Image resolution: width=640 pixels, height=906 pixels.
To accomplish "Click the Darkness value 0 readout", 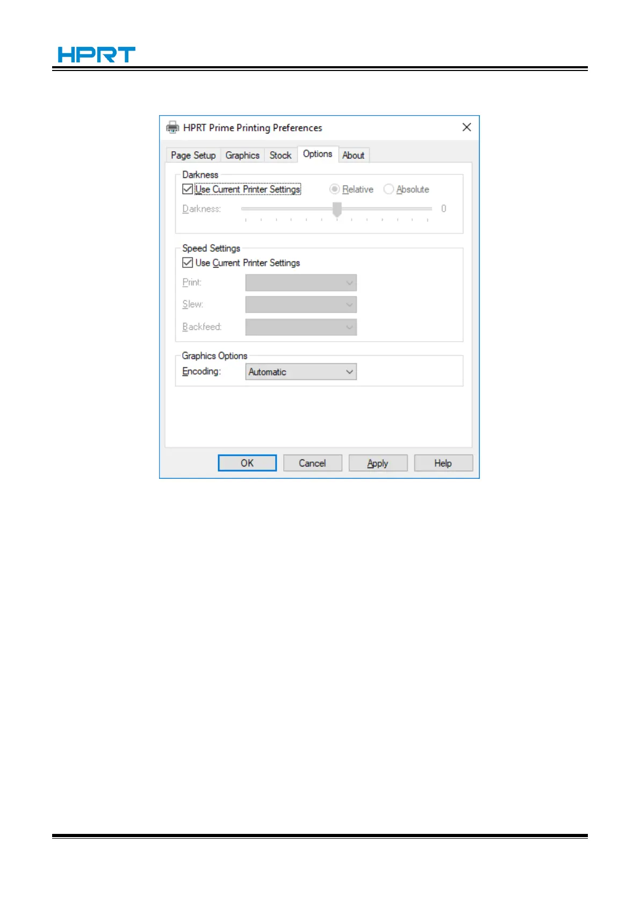I will (x=443, y=209).
